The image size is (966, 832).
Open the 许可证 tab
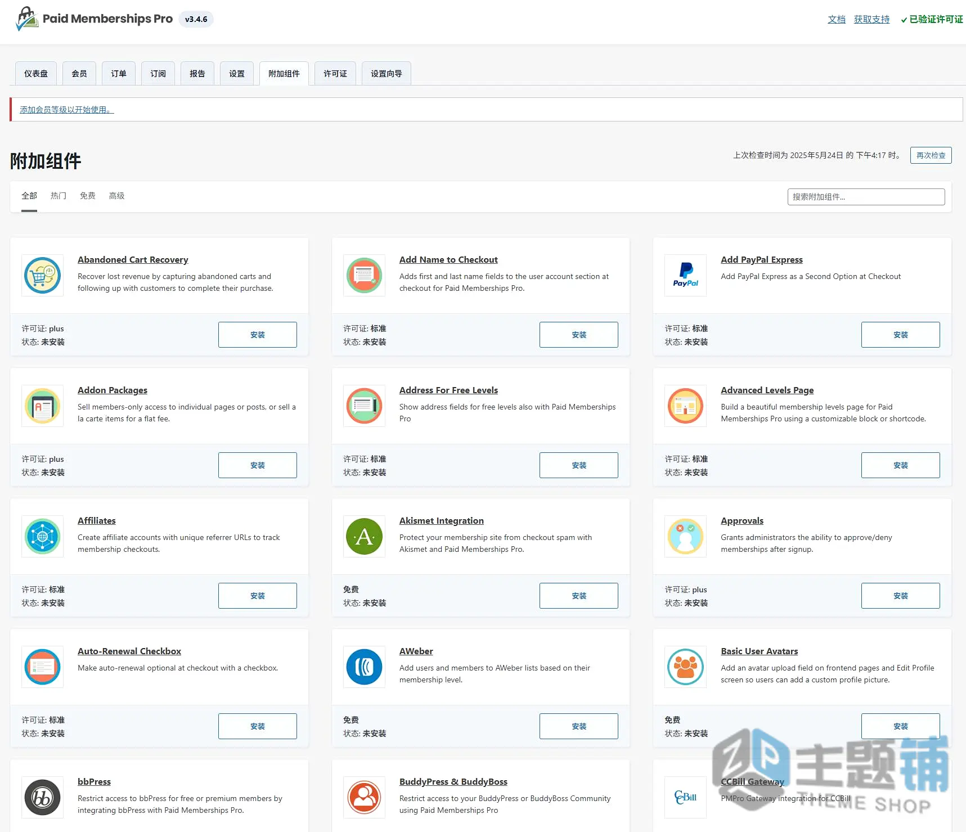[335, 74]
